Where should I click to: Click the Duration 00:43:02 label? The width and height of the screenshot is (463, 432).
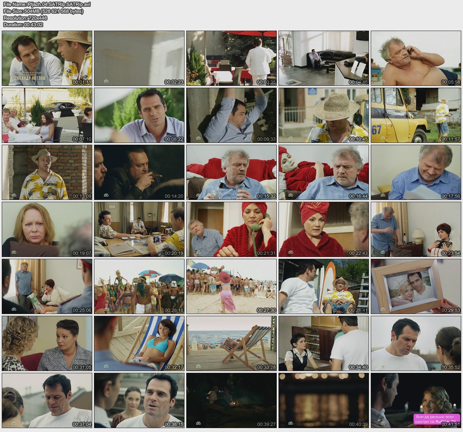click(23, 25)
